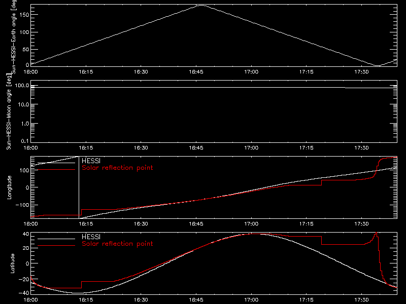Click 17:15 tick under Latitude plot
The image size is (406, 304).
(x=307, y=300)
